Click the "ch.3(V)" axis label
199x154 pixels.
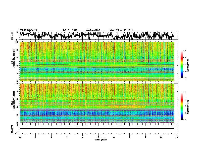[12, 129]
